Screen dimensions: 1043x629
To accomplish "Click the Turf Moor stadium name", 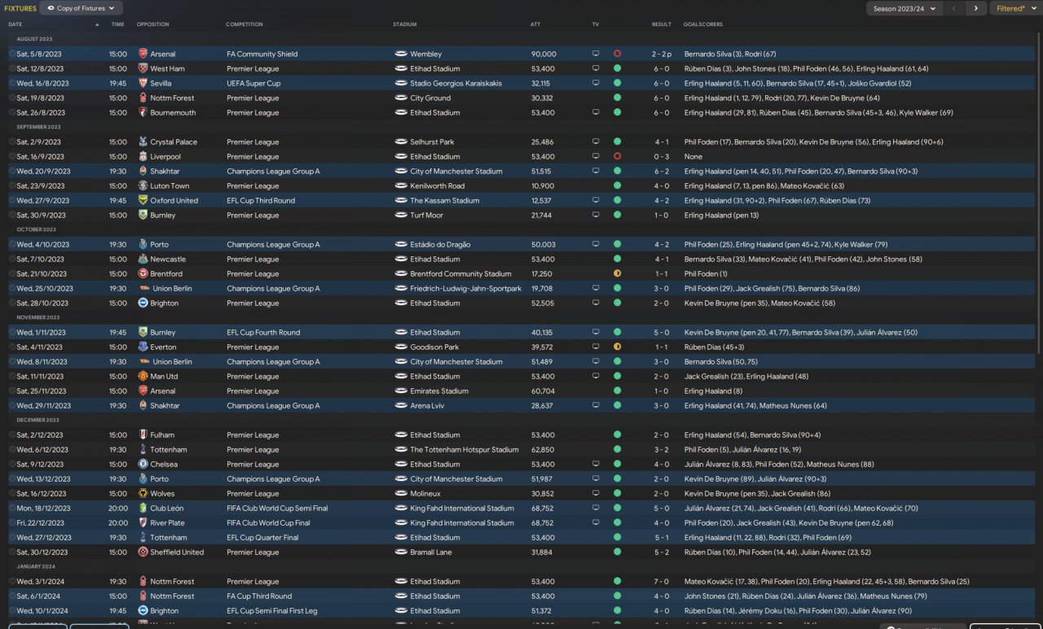I will (427, 215).
